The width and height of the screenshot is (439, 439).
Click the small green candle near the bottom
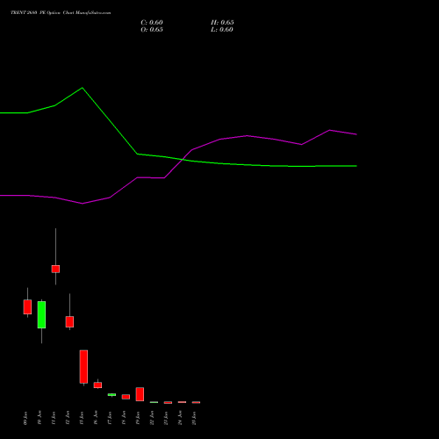(112, 394)
